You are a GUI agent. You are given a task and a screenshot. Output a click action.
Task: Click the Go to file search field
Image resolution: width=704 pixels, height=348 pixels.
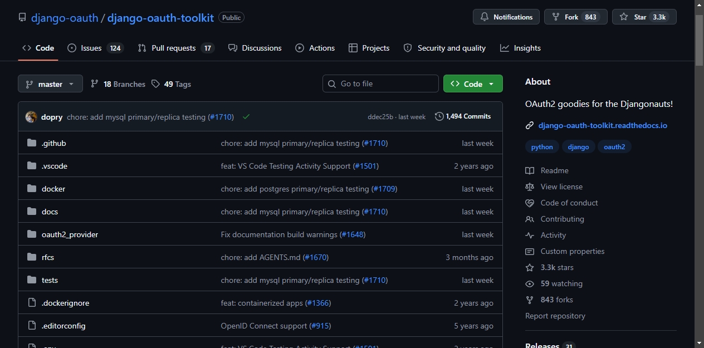point(380,84)
